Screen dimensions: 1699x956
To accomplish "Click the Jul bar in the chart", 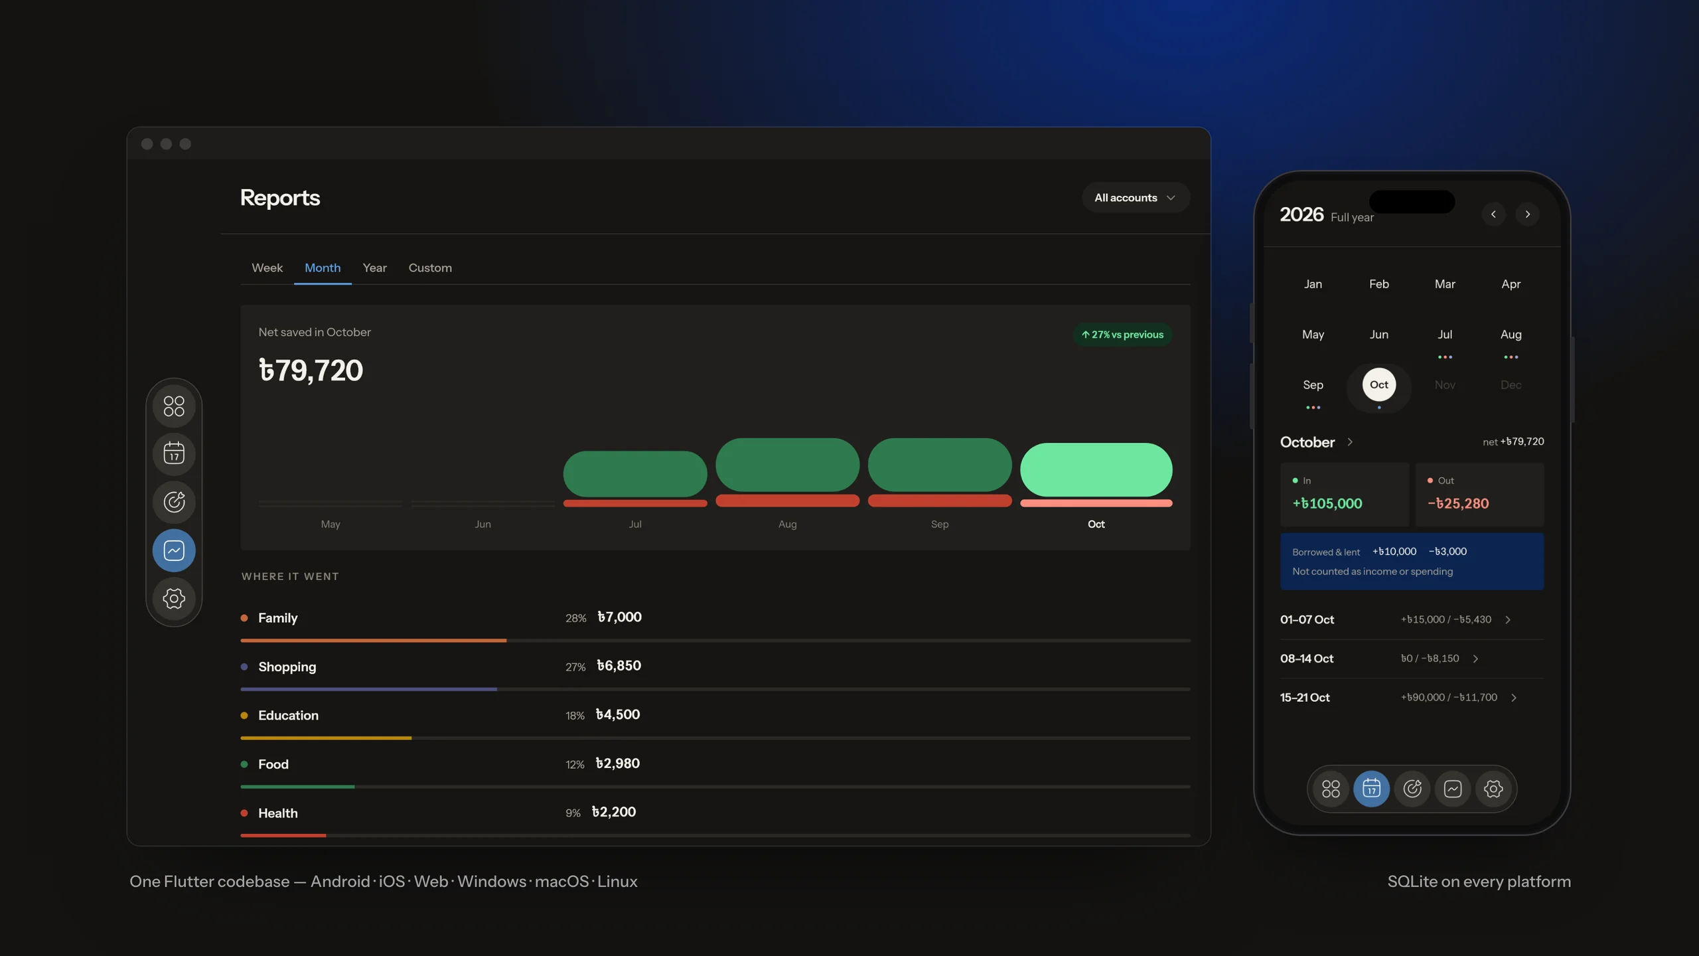I will pyautogui.click(x=635, y=479).
